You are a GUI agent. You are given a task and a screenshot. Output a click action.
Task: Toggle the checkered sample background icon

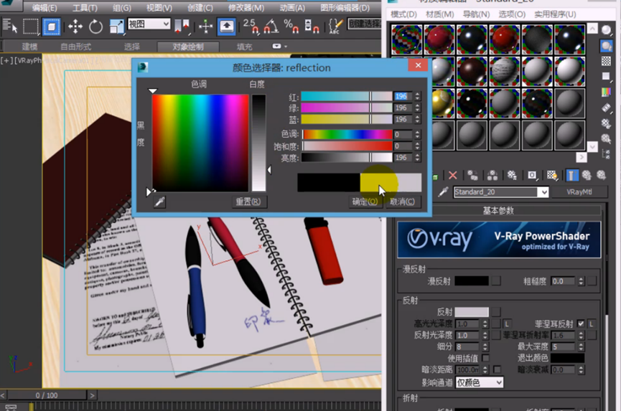point(606,61)
